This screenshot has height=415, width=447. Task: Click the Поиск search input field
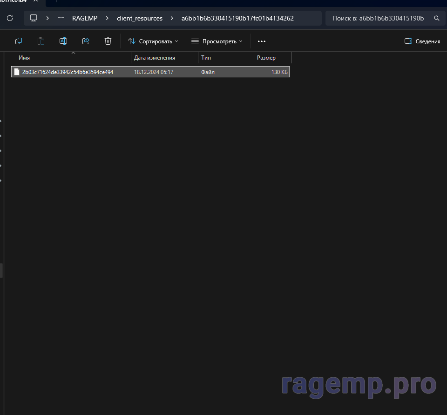point(378,18)
